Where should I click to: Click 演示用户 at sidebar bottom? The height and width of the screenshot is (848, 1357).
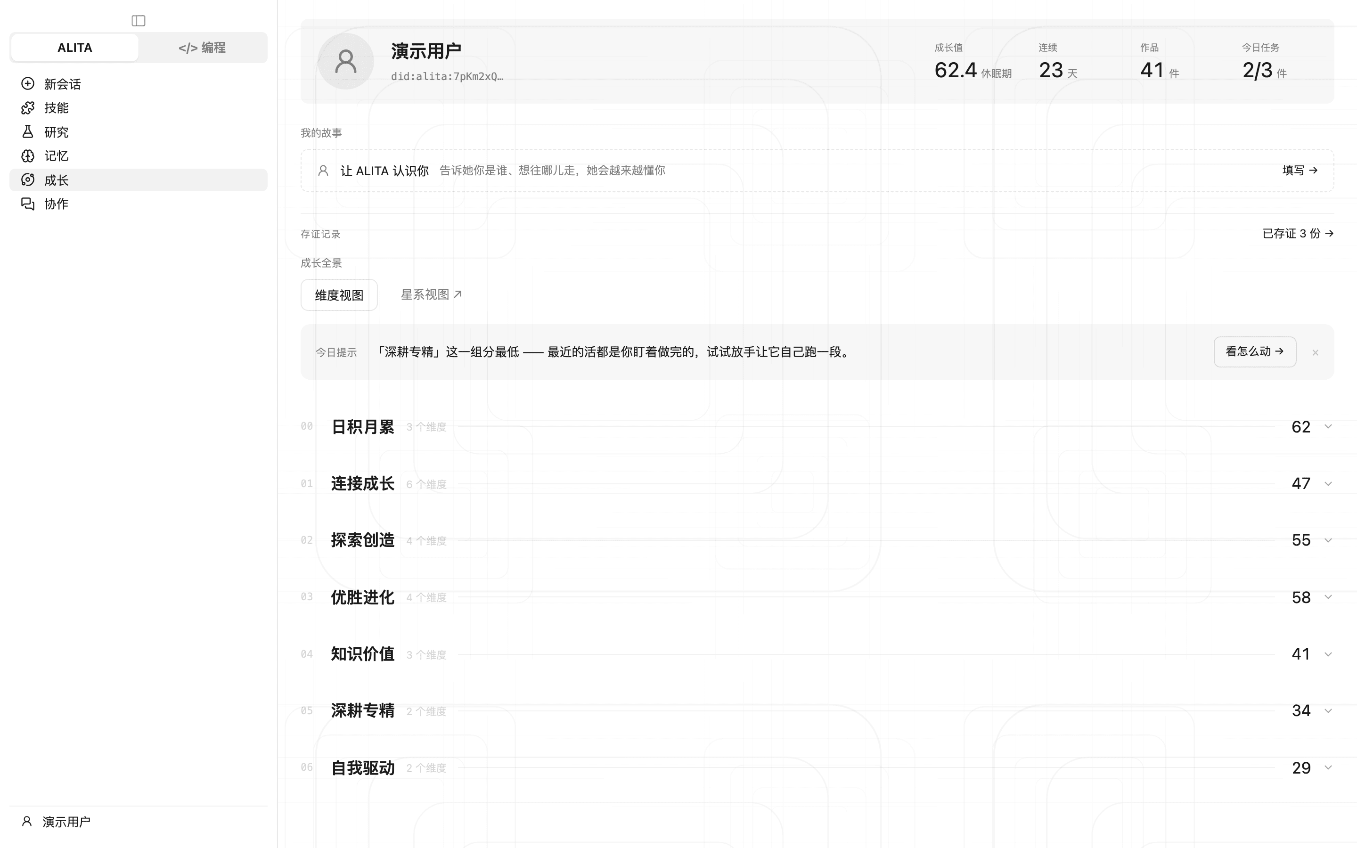click(x=66, y=822)
